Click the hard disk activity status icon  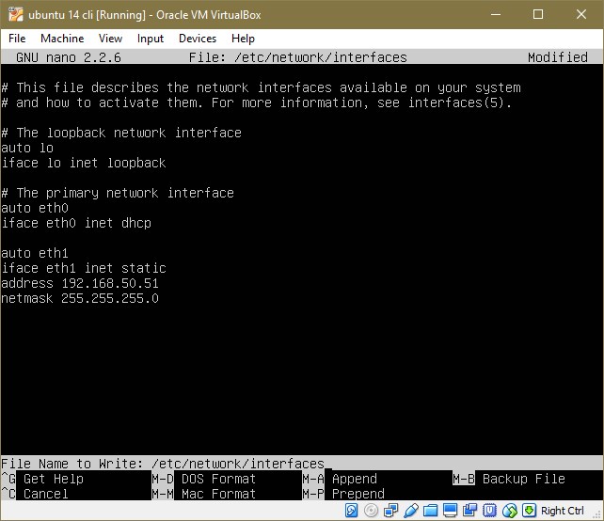pyautogui.click(x=351, y=511)
